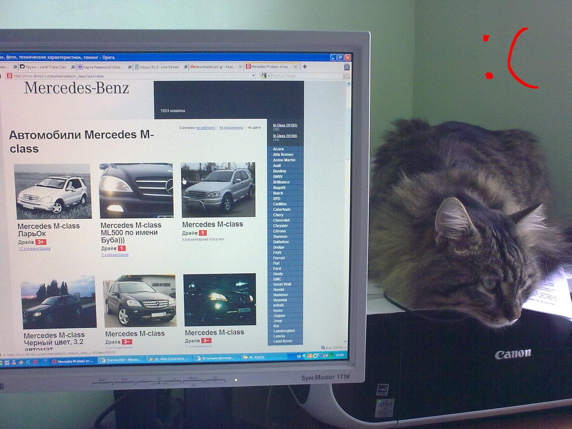This screenshot has height=429, width=572.
Task: Switch to the downloadmusic.gr tab
Action: (x=215, y=67)
